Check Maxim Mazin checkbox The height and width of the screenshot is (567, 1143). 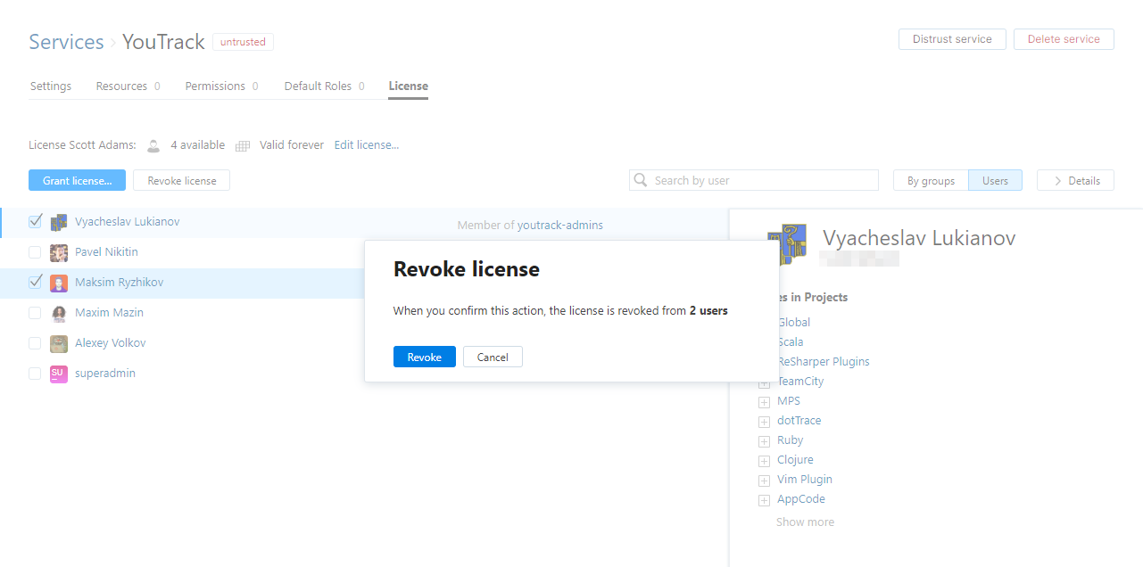tap(35, 313)
